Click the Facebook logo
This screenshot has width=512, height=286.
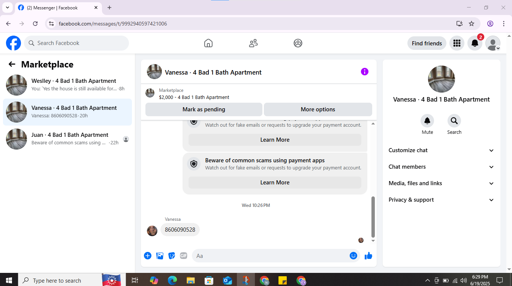pos(13,43)
